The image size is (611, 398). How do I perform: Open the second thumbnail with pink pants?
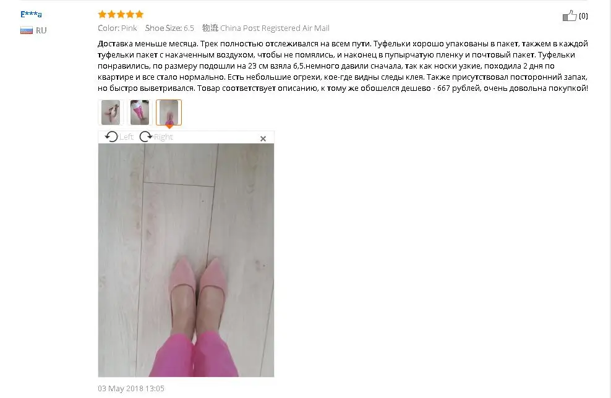click(x=140, y=112)
